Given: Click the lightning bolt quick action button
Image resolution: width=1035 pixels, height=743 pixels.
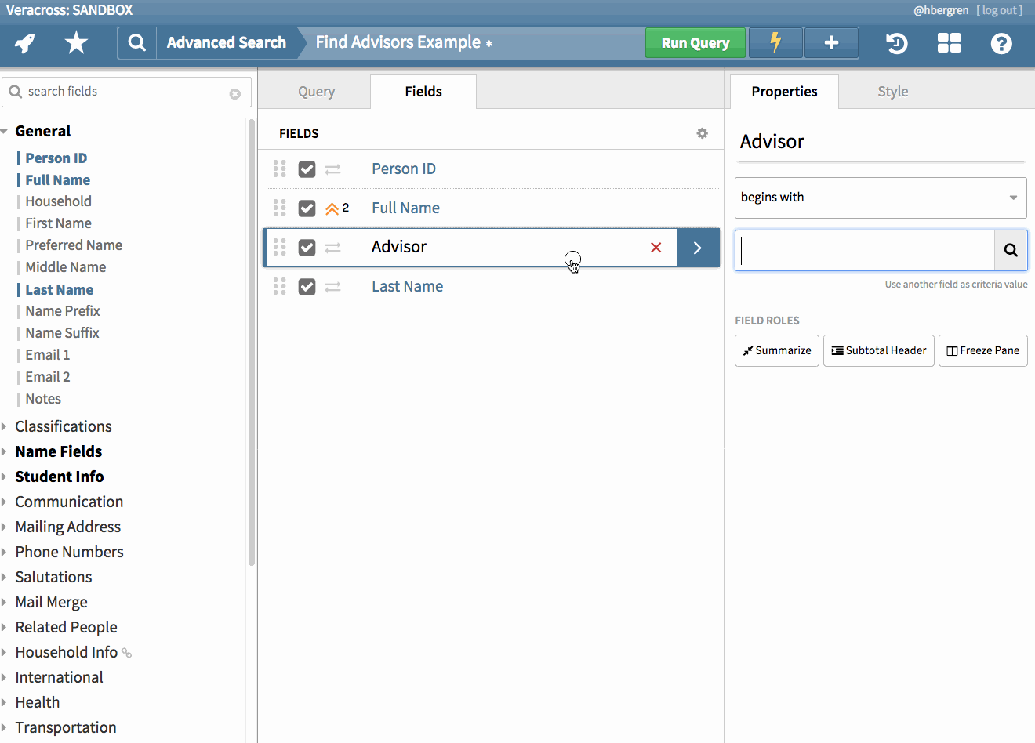Looking at the screenshot, I should point(775,43).
